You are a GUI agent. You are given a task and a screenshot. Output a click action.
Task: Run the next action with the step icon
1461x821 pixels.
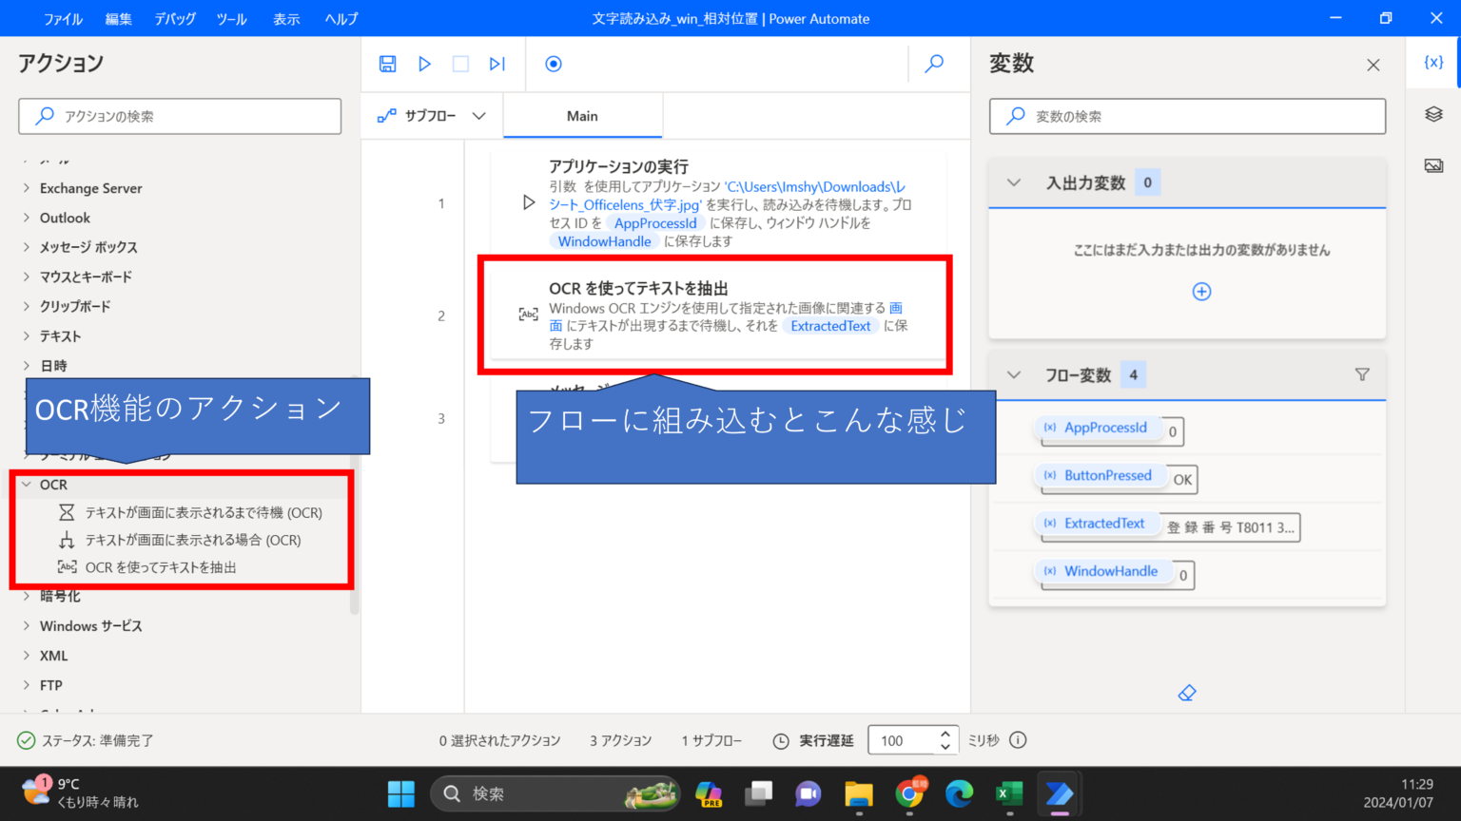pos(497,64)
